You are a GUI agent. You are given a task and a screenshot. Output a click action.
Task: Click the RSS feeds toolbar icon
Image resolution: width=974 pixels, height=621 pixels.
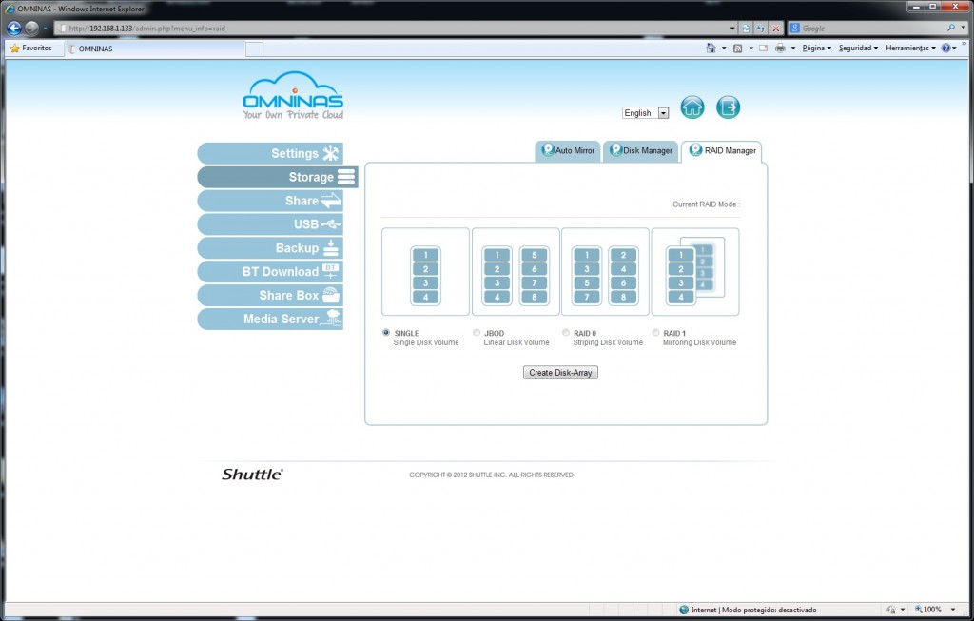tap(737, 48)
